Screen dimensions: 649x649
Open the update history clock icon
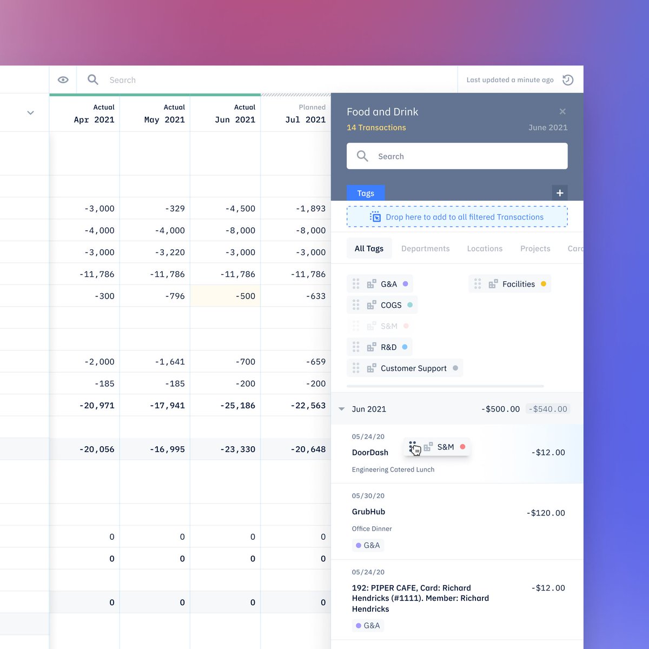568,80
